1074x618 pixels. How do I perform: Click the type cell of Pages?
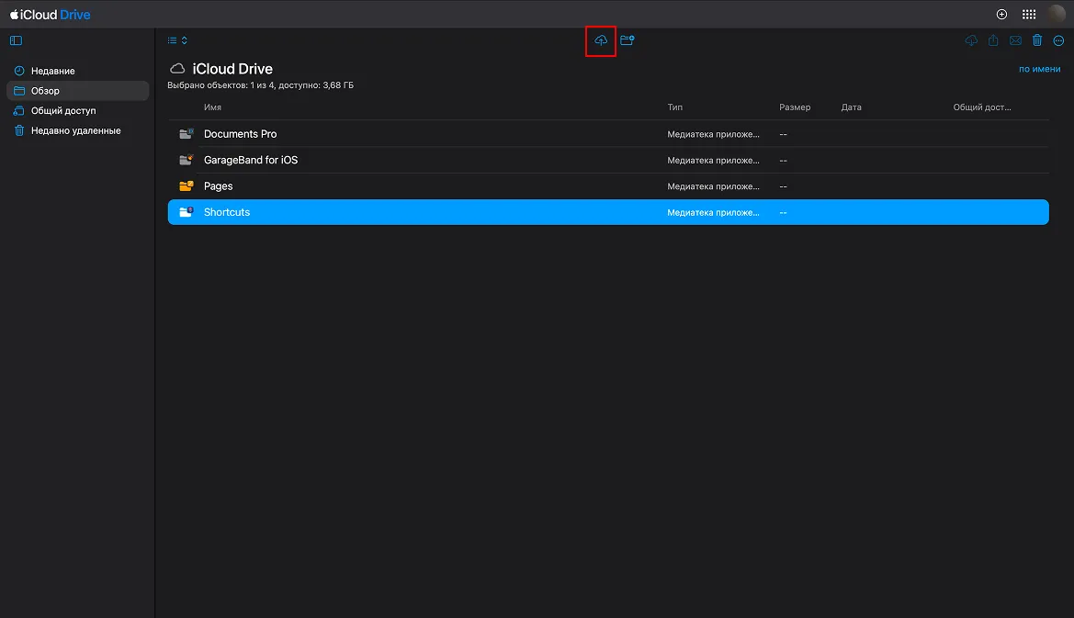713,186
